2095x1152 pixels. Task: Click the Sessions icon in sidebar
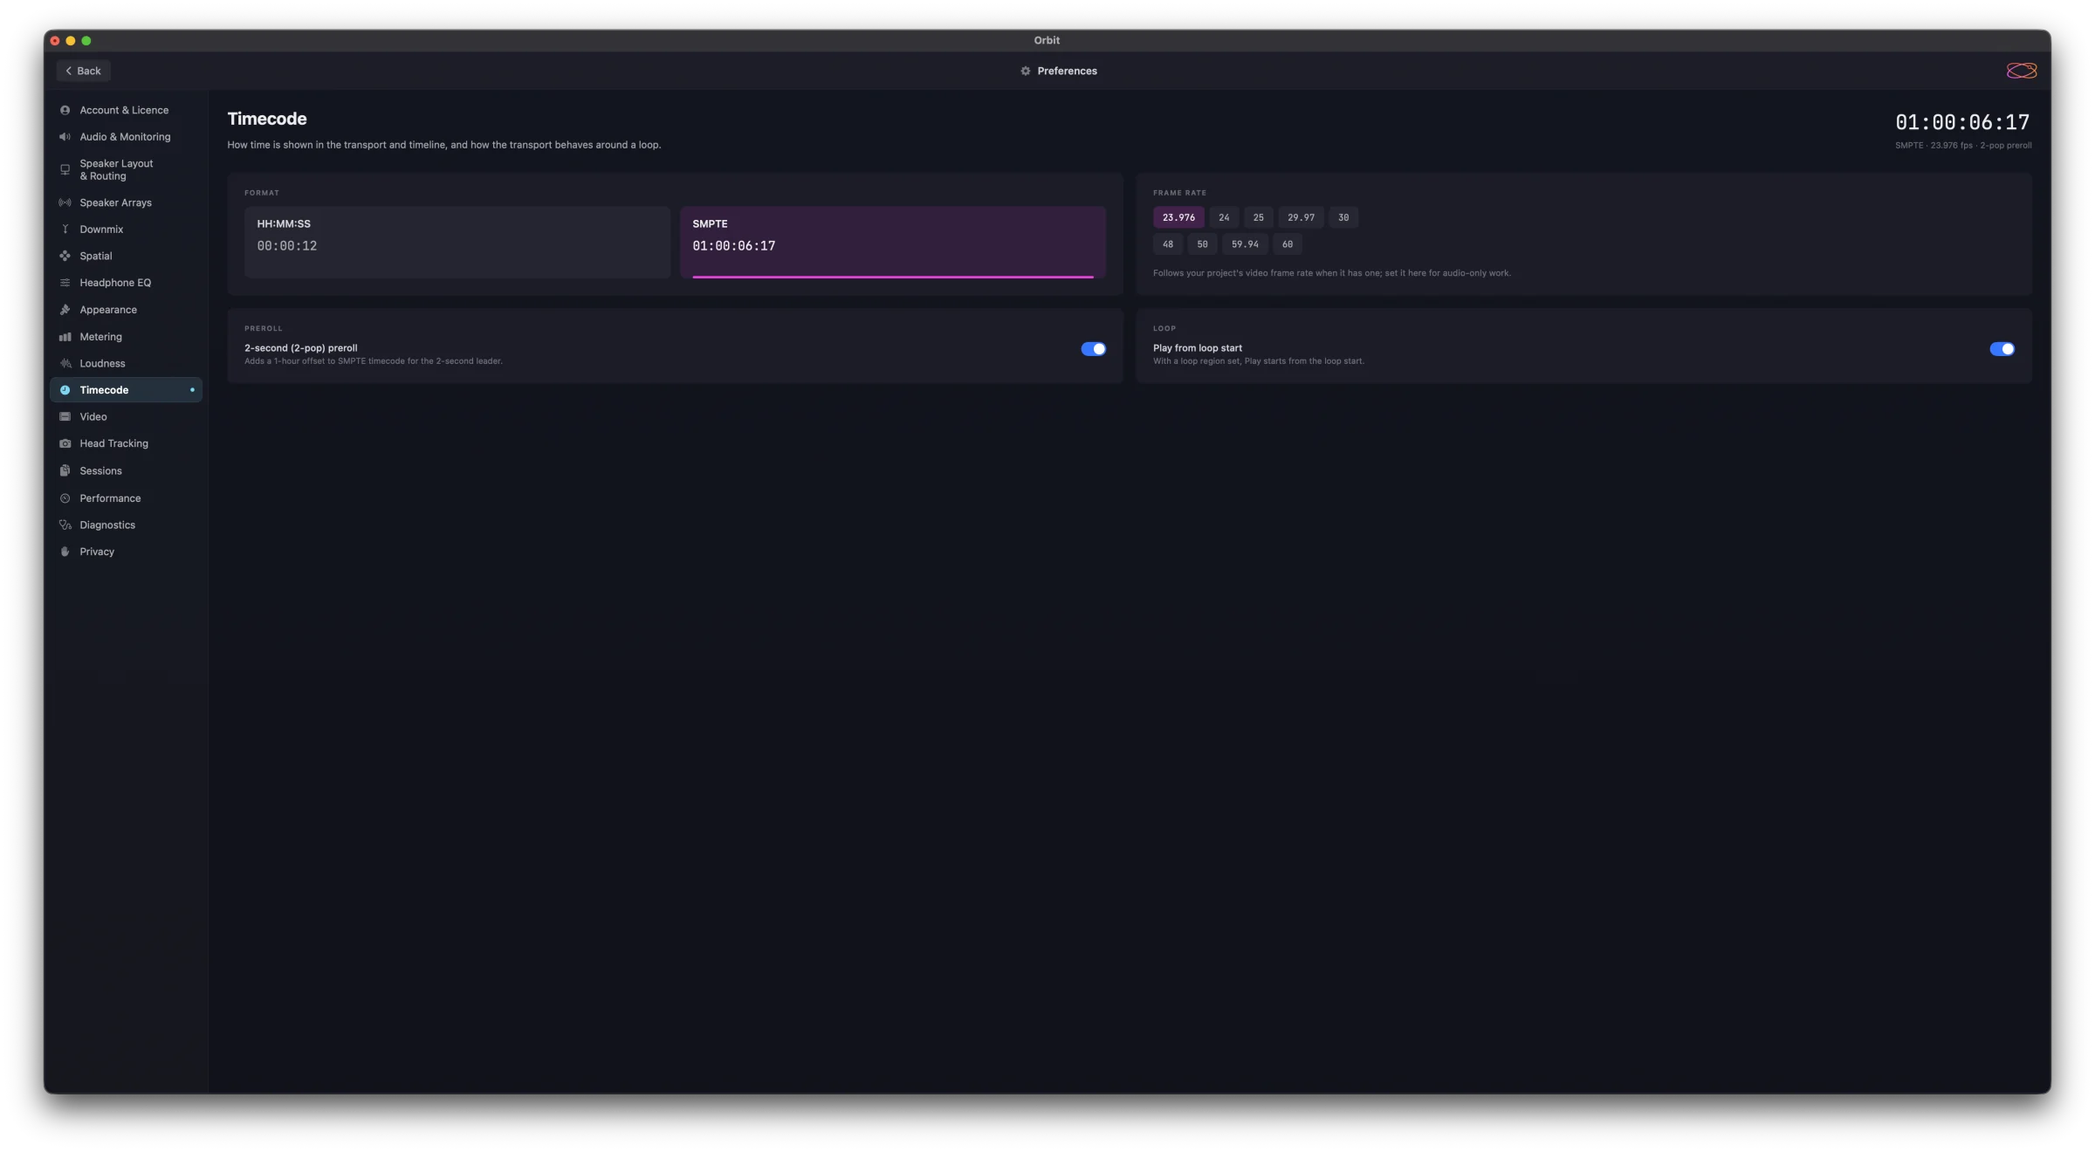(x=65, y=471)
